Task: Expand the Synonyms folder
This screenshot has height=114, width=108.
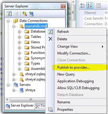Action: [19, 58]
